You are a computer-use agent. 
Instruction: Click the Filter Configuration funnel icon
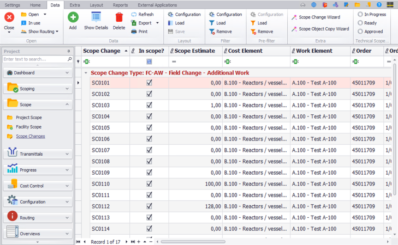[x=212, y=15]
